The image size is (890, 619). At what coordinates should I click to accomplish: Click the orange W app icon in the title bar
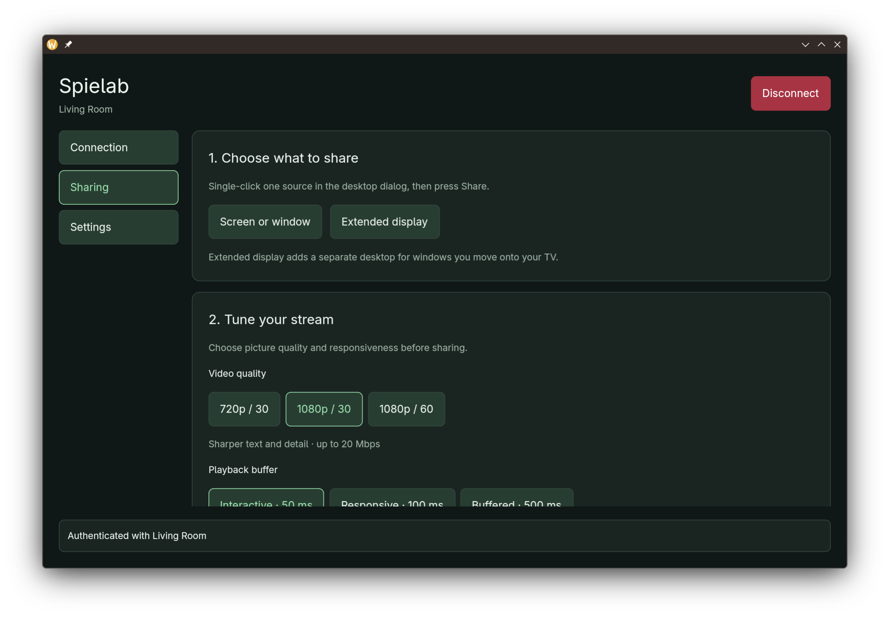point(52,44)
